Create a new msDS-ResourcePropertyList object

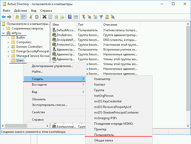(119, 107)
